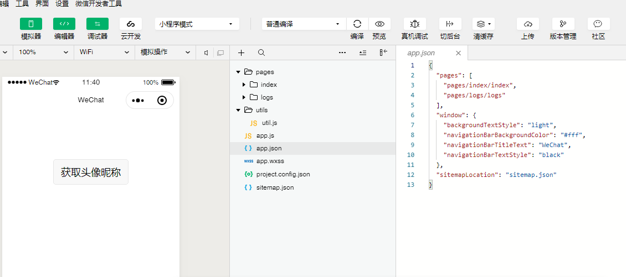Screen dimensions: 626x277
Task: Open the file tree more options ellipsis
Action: pos(342,53)
